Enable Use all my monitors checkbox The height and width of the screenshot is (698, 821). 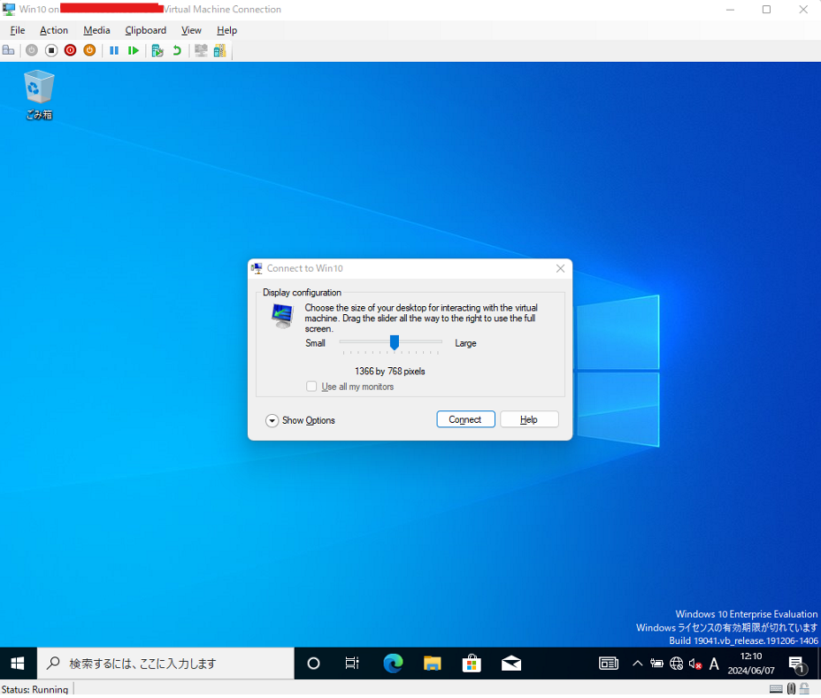[311, 387]
